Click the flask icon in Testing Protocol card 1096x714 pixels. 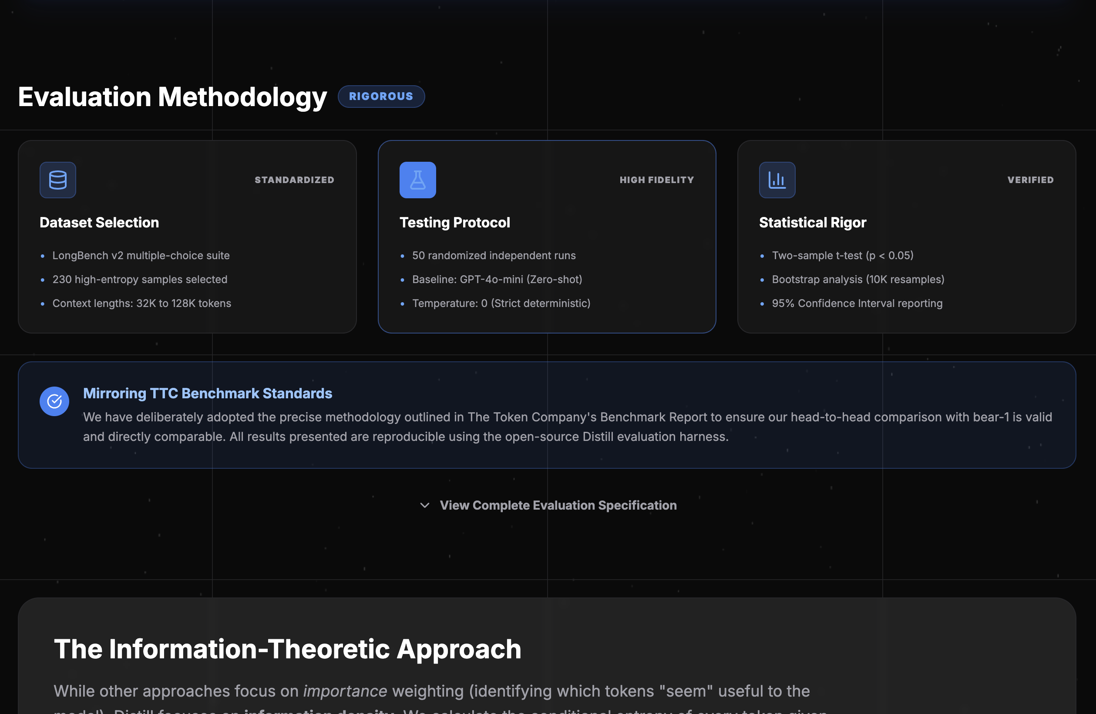[x=417, y=180]
